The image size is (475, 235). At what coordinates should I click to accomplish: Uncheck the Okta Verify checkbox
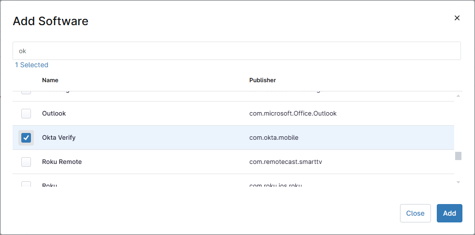26,138
